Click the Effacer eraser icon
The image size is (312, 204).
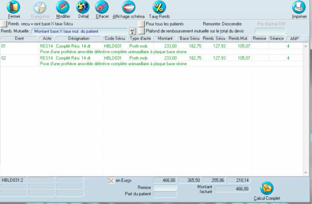tap(102, 8)
